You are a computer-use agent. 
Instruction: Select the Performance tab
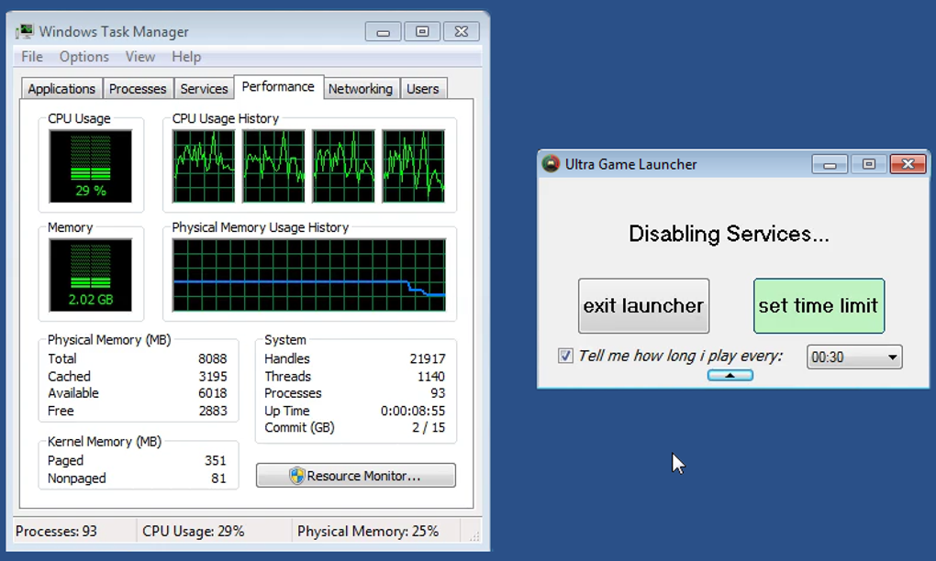click(x=278, y=87)
